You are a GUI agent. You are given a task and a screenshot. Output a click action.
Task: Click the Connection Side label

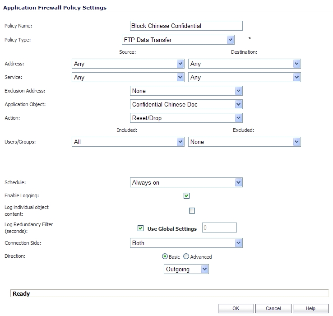pyautogui.click(x=23, y=243)
